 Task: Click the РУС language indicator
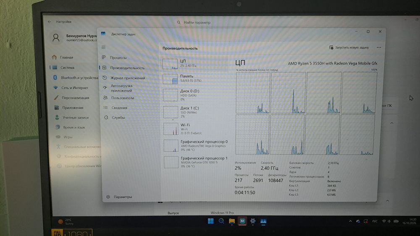point(375,221)
